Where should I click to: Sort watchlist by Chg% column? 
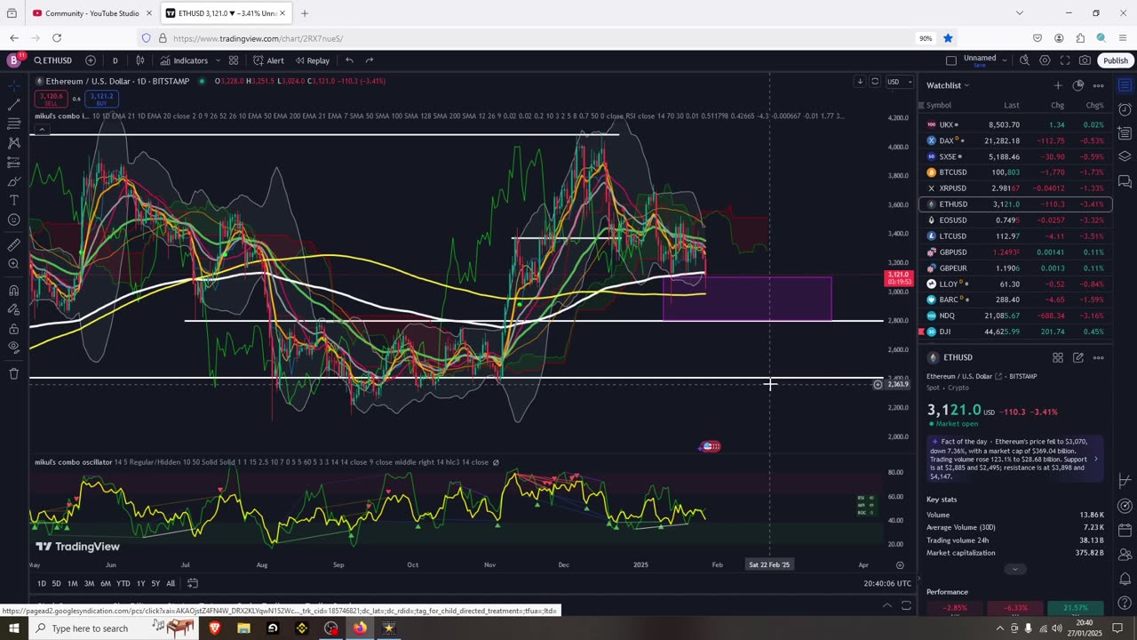(x=1094, y=105)
